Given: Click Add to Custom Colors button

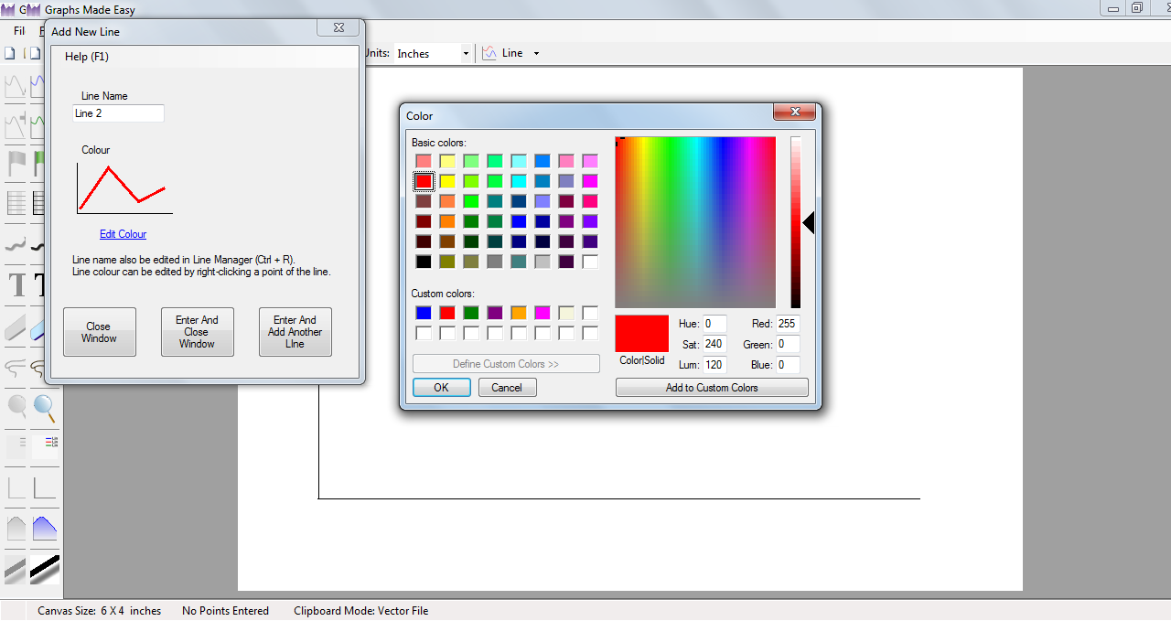Looking at the screenshot, I should point(712,388).
